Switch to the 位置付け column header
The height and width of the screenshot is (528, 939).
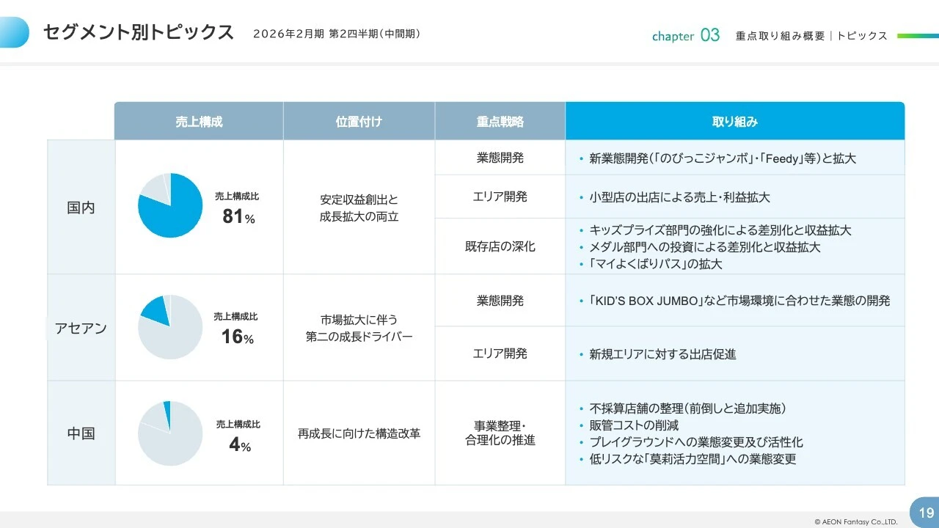click(358, 120)
